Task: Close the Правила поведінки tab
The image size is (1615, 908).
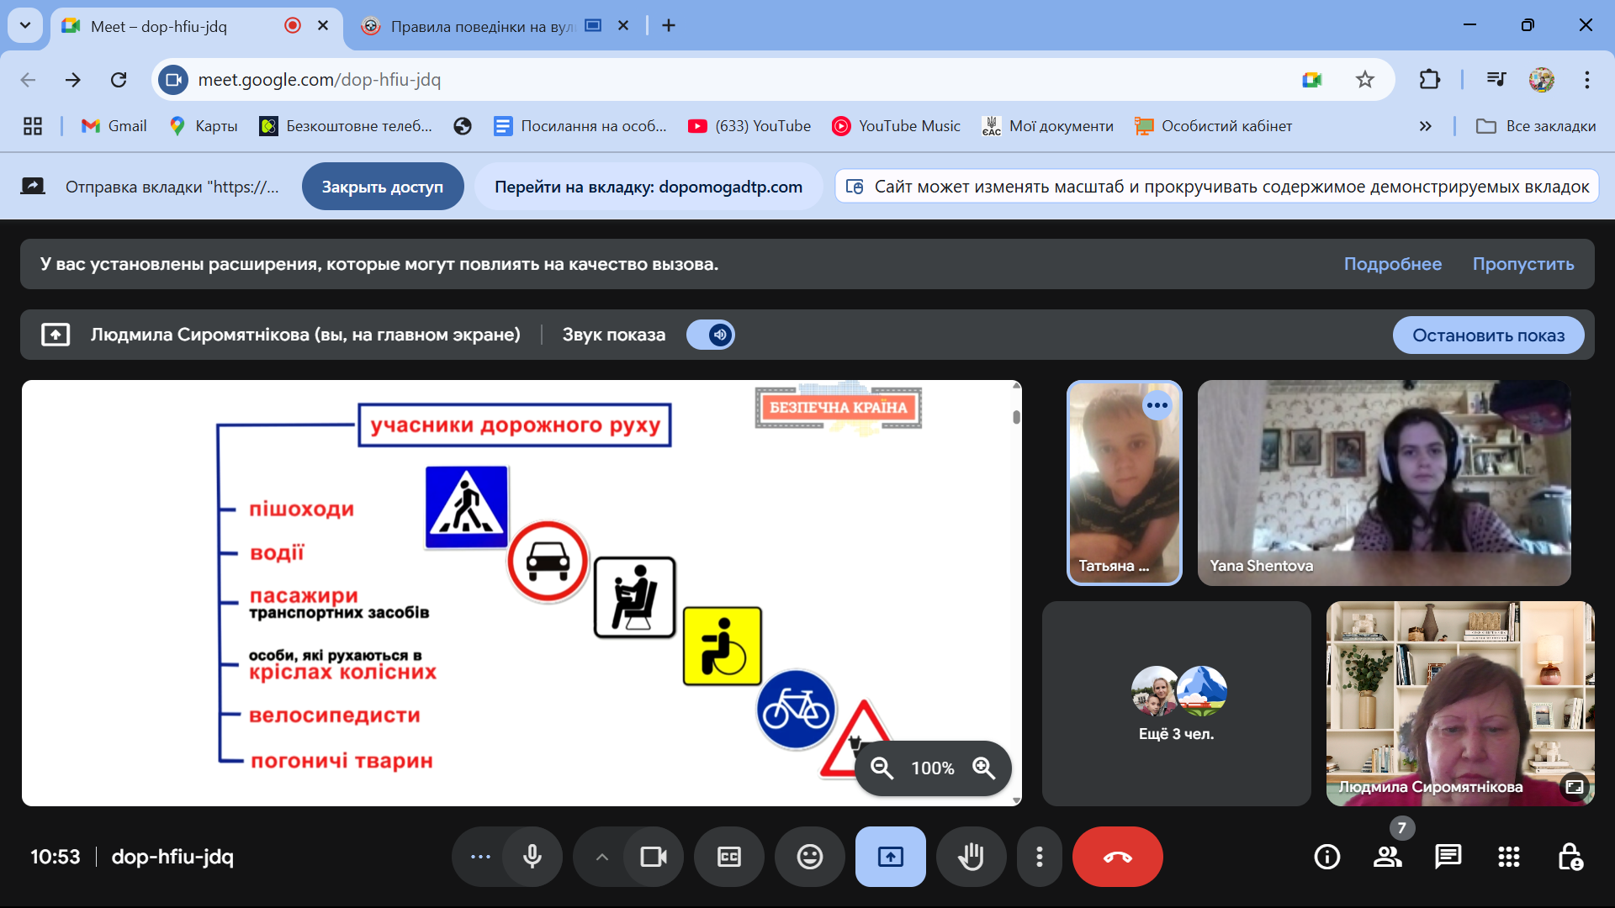Action: pyautogui.click(x=623, y=25)
